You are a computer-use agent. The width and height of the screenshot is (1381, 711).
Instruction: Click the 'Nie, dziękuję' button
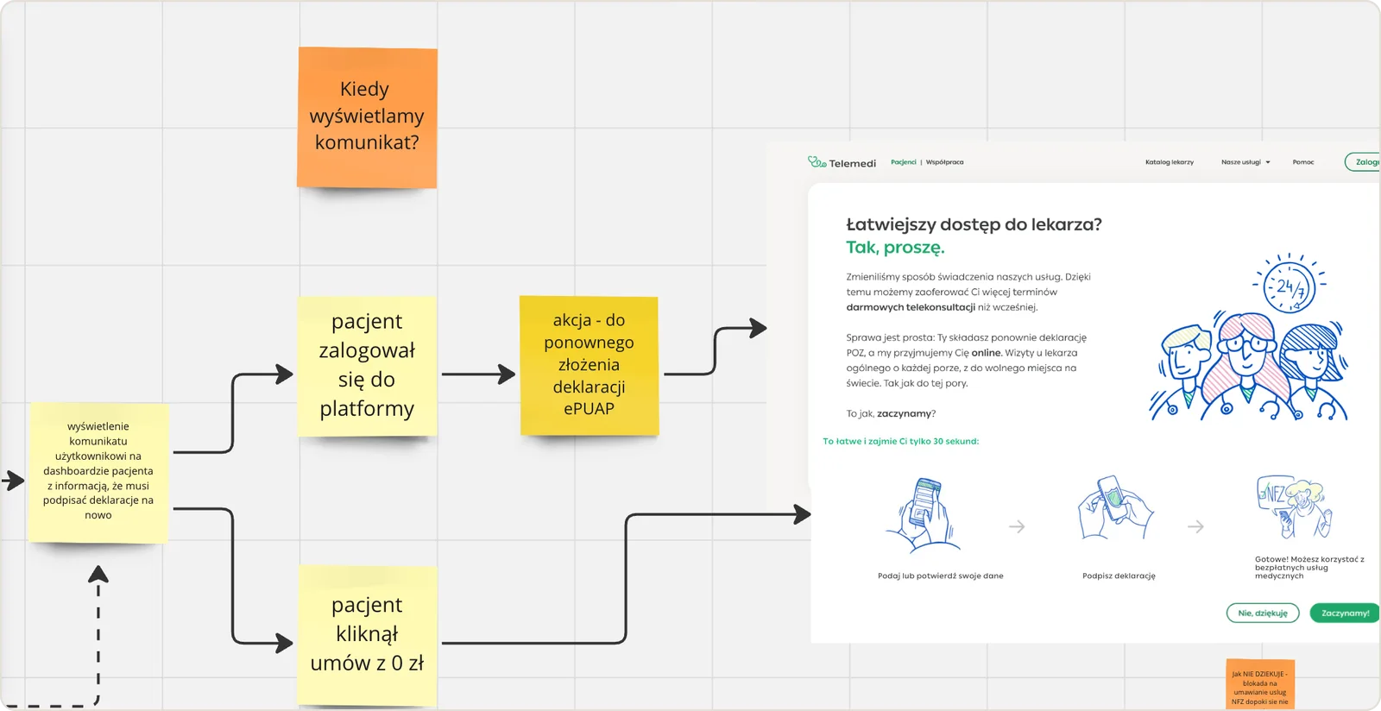click(x=1263, y=613)
